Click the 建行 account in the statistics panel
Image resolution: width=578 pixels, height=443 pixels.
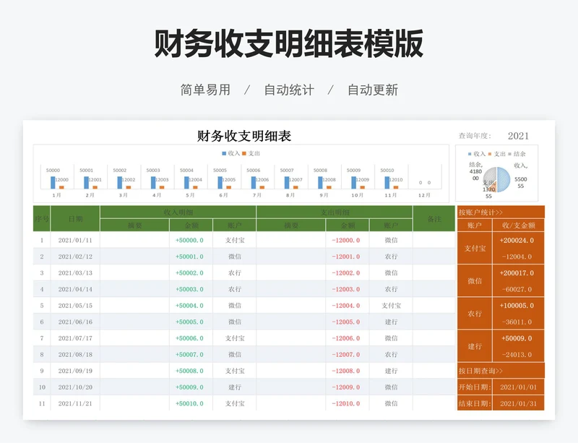coord(475,346)
